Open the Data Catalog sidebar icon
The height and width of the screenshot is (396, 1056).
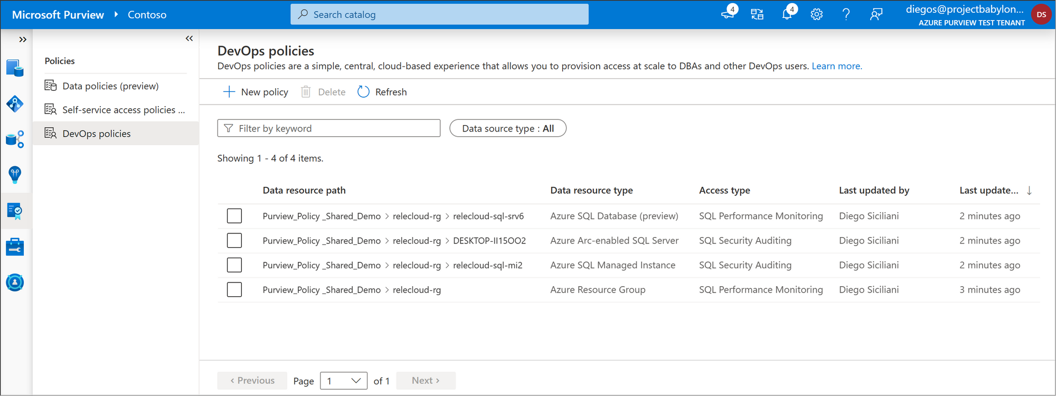15,68
